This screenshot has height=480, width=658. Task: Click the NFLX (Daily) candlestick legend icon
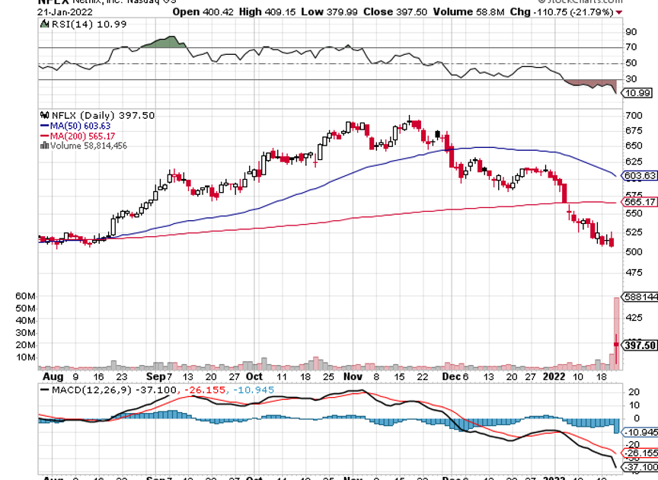[43, 115]
